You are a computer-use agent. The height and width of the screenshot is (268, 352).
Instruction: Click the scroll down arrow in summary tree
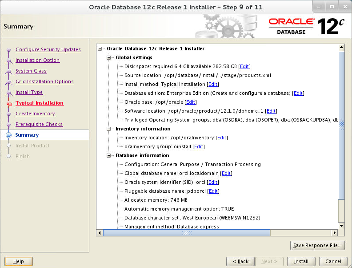(341, 226)
